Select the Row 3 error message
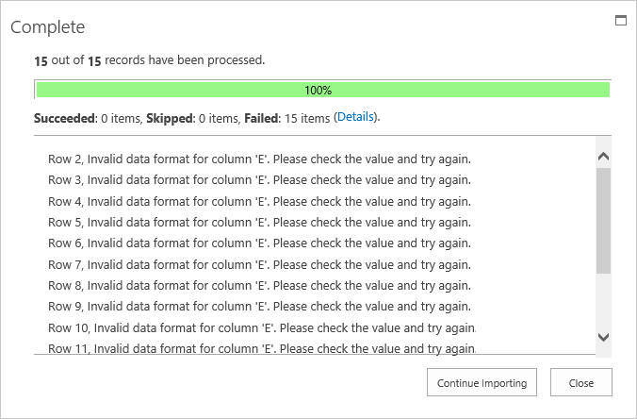The image size is (637, 419). (259, 179)
